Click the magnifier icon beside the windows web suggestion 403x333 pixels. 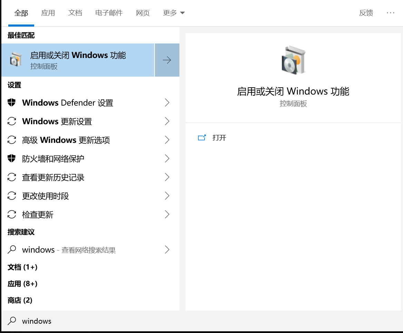[x=12, y=249]
